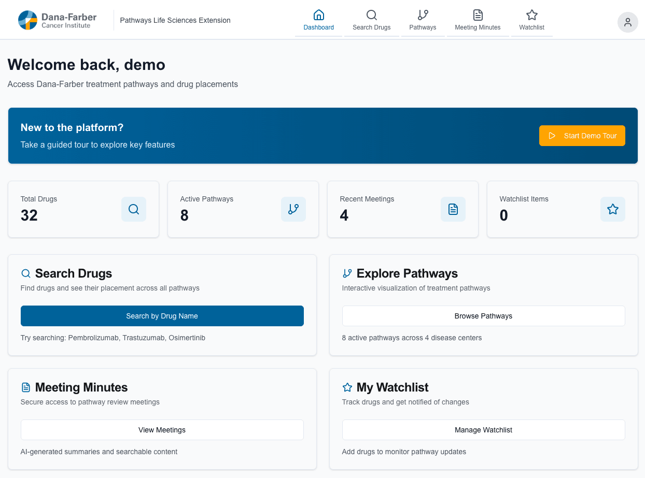Click the play icon inside Start Demo Tour

pos(553,136)
